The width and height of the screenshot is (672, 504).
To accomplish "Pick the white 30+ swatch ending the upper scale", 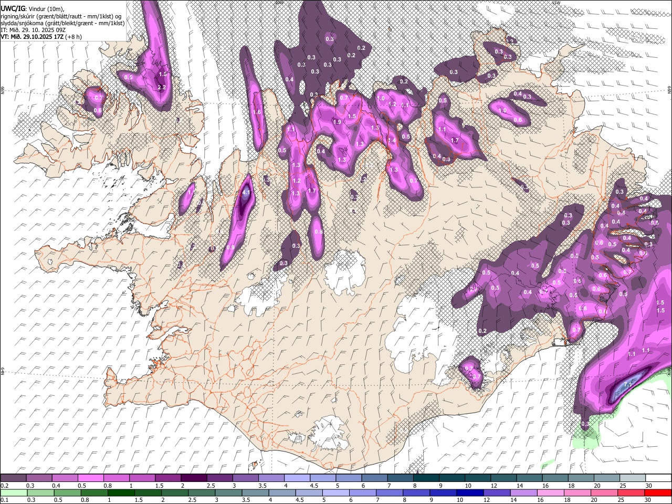I will click(658, 478).
